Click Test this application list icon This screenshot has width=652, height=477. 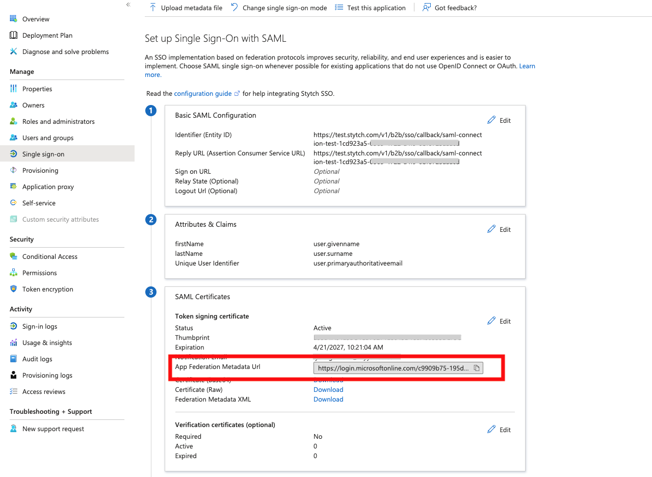coord(339,8)
